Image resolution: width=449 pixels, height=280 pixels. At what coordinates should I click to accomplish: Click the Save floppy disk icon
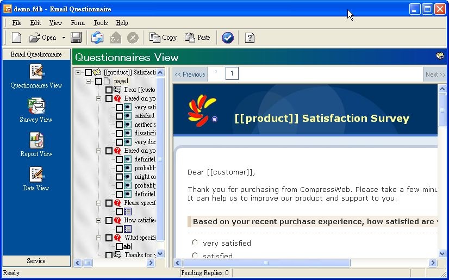point(76,38)
